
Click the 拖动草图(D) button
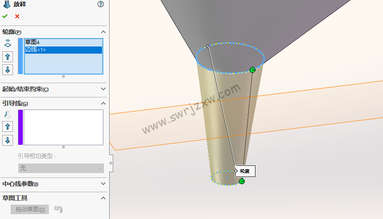[30, 209]
